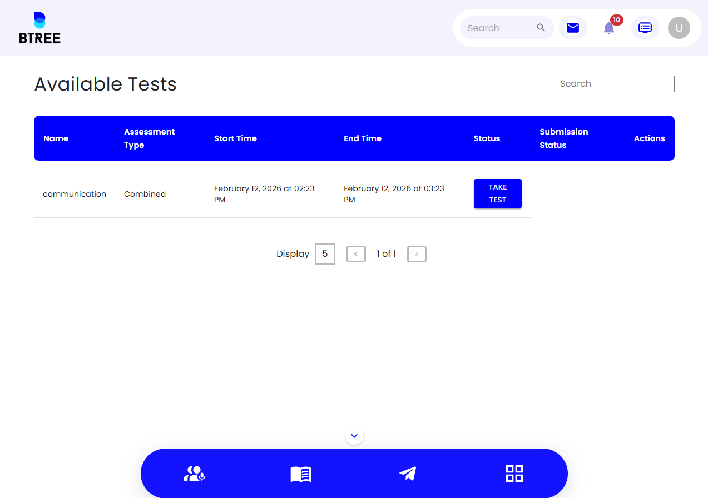Sort by End Time column header
708x498 pixels.
tap(363, 138)
